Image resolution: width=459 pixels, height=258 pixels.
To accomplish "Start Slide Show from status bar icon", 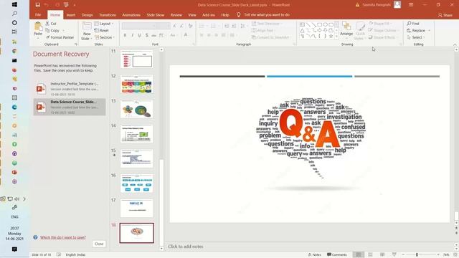I will click(x=394, y=255).
